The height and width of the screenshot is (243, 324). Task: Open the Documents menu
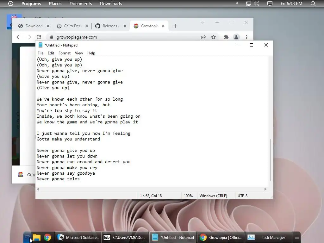click(81, 3)
